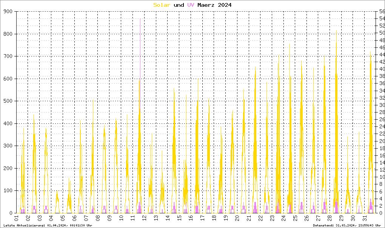The height and width of the screenshot is (228, 385).
Task: Select day 01 on the x-axis
Action: tap(16, 219)
